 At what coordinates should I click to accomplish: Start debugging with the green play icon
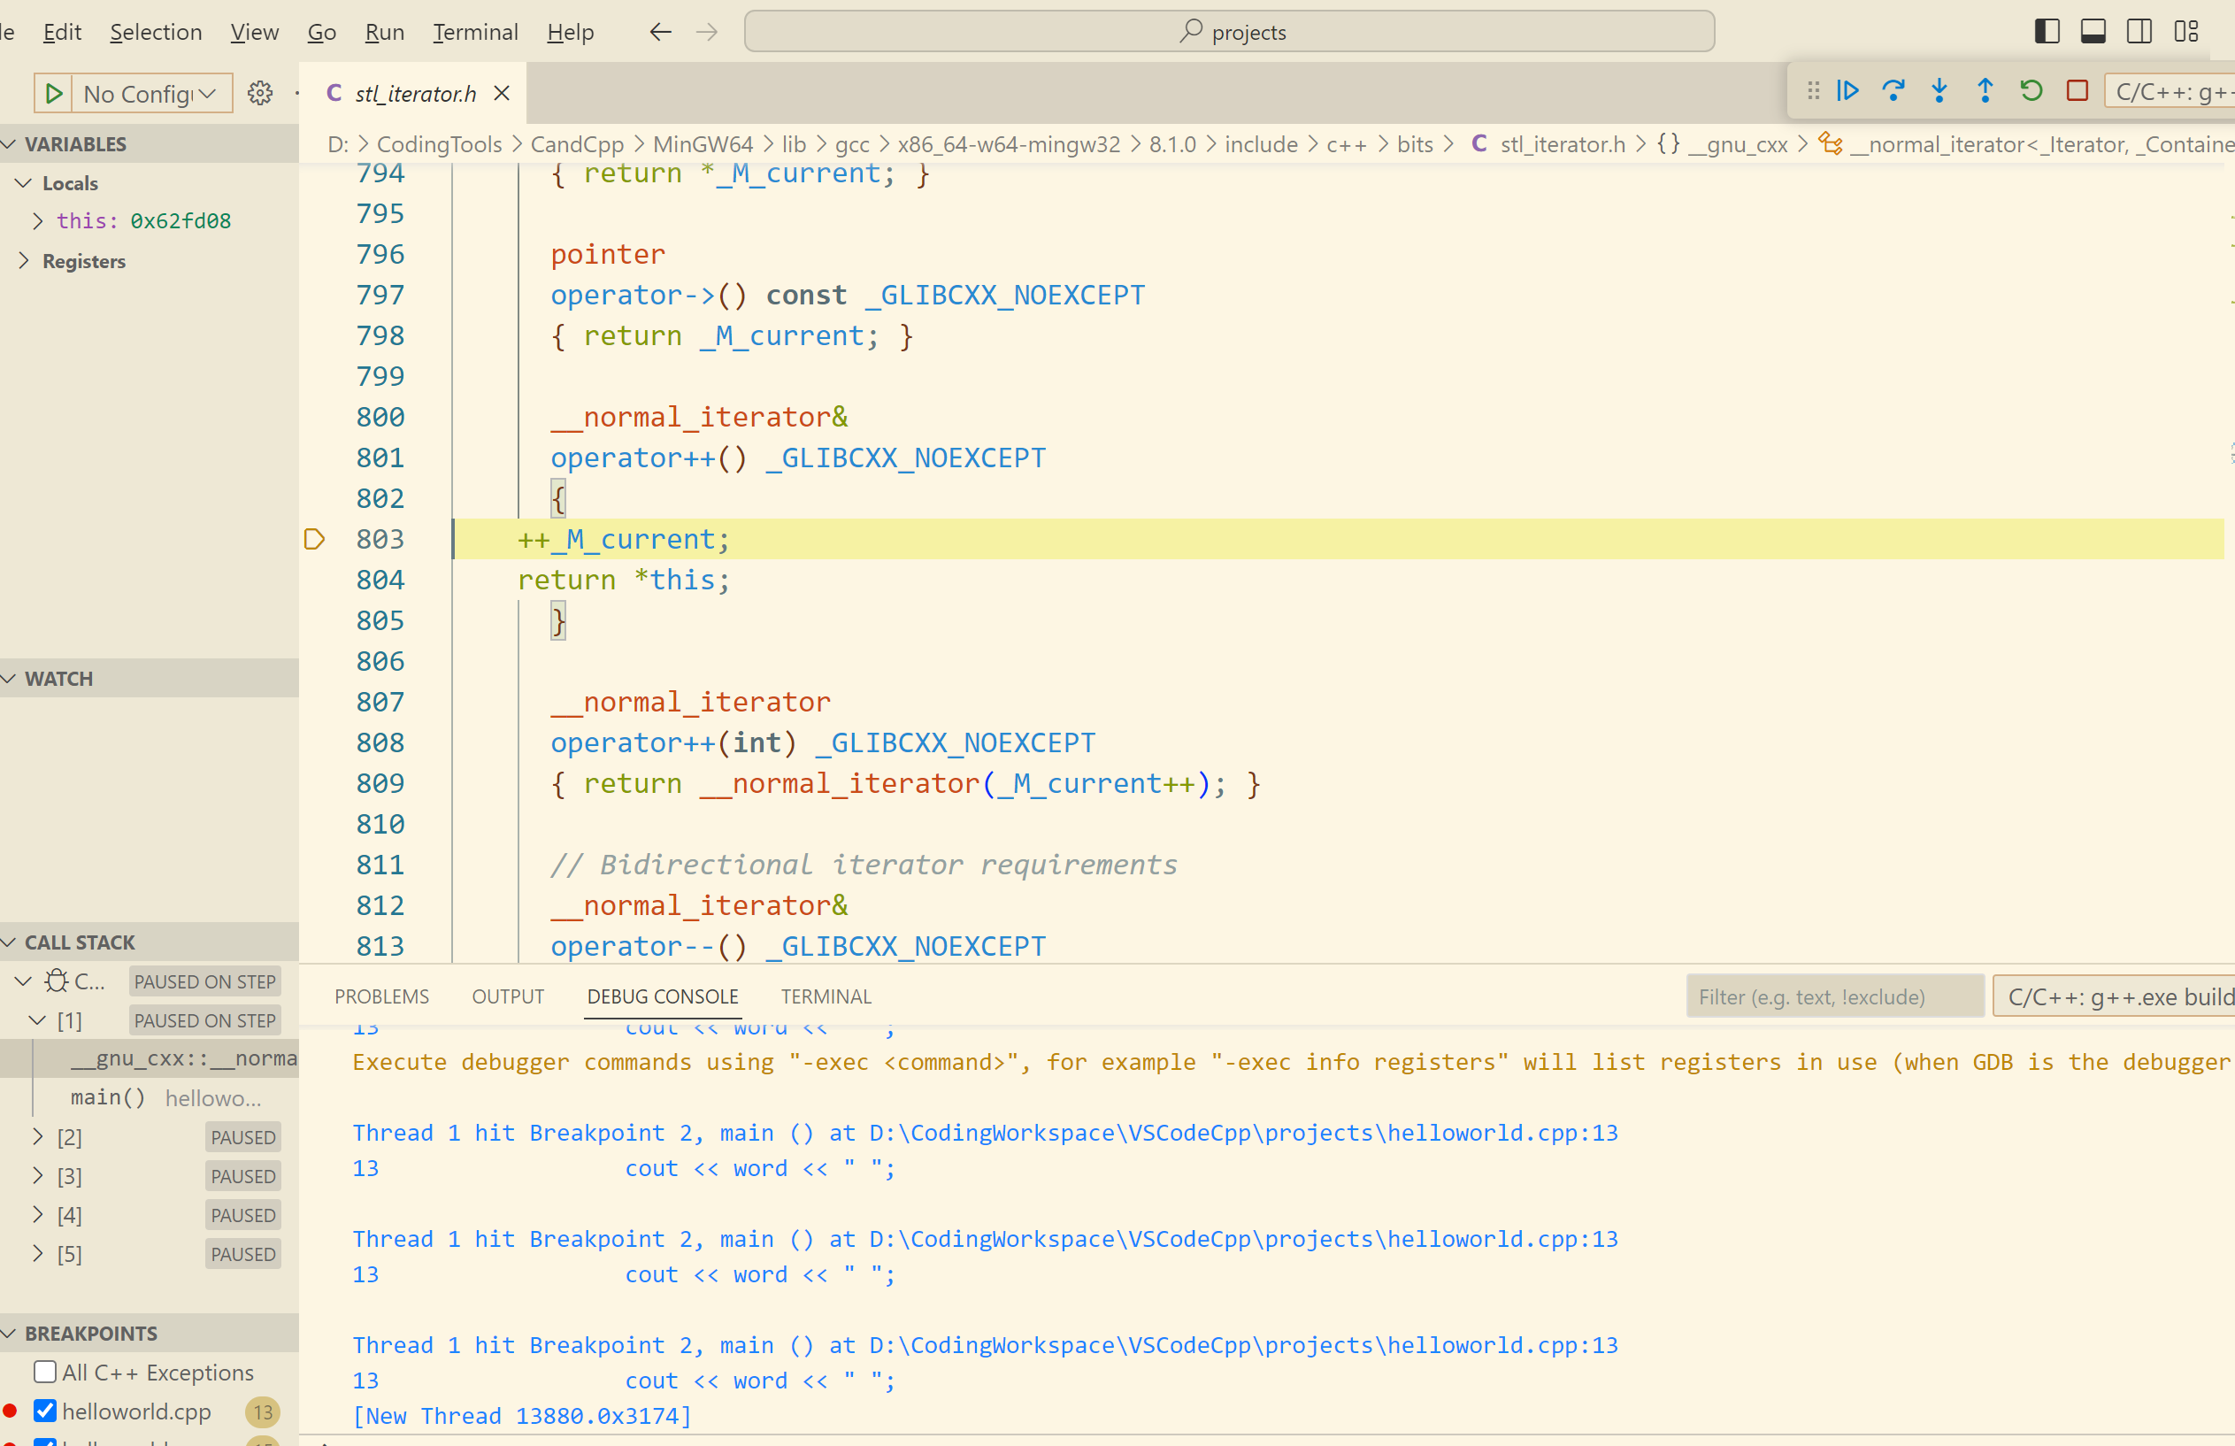(x=53, y=93)
